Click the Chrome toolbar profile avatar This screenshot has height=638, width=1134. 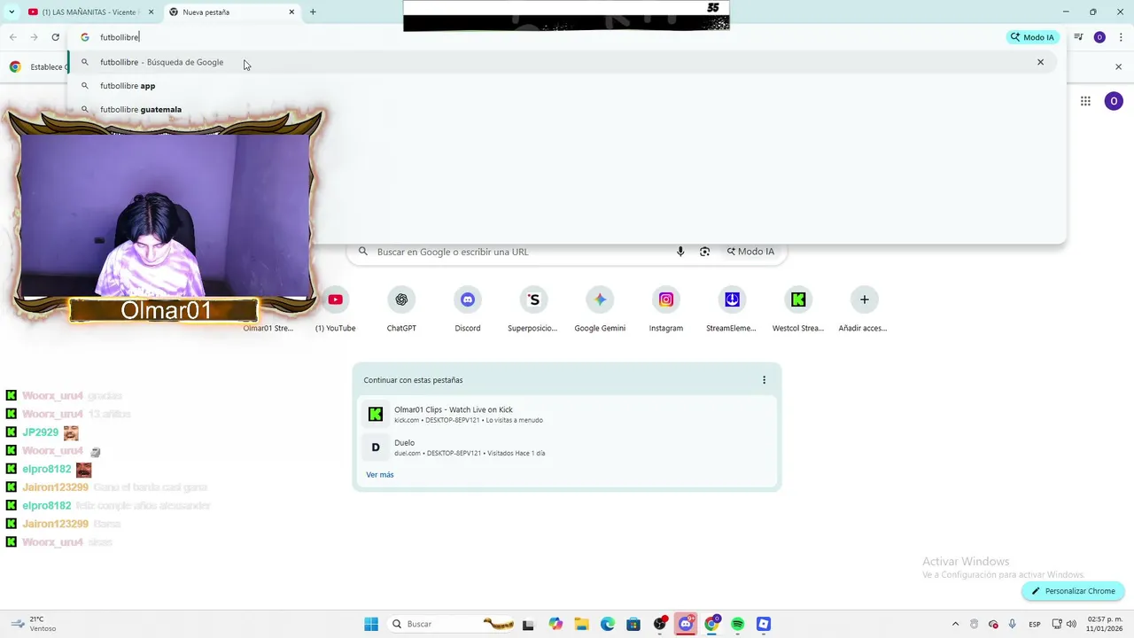[x=1099, y=37]
